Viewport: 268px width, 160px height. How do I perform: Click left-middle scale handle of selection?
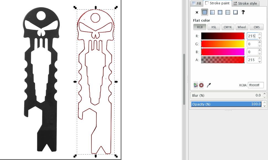coord(75,82)
